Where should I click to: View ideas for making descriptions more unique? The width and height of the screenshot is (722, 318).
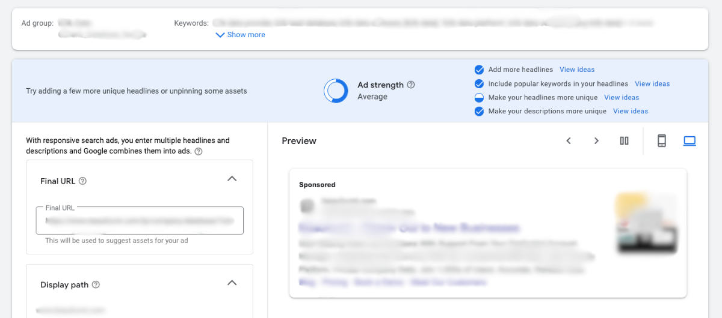[631, 111]
